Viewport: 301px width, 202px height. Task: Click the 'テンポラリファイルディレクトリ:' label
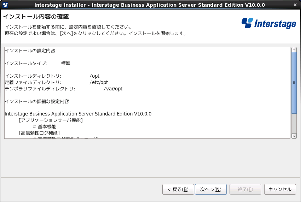point(40,89)
